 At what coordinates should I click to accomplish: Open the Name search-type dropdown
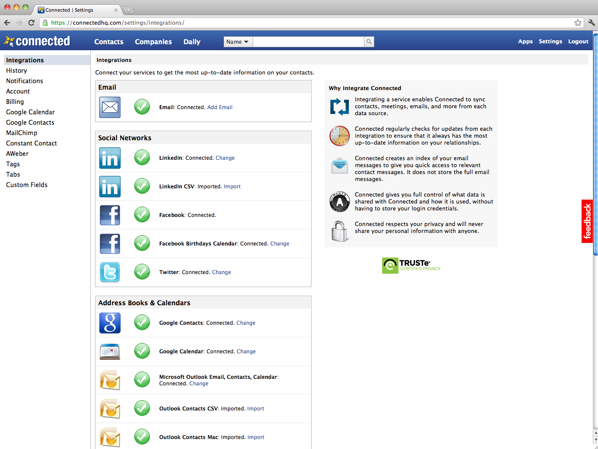pyautogui.click(x=238, y=42)
